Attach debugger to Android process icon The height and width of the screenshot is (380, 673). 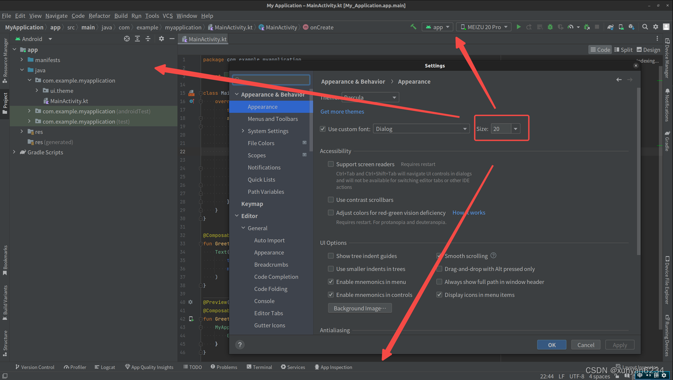pyautogui.click(x=587, y=27)
